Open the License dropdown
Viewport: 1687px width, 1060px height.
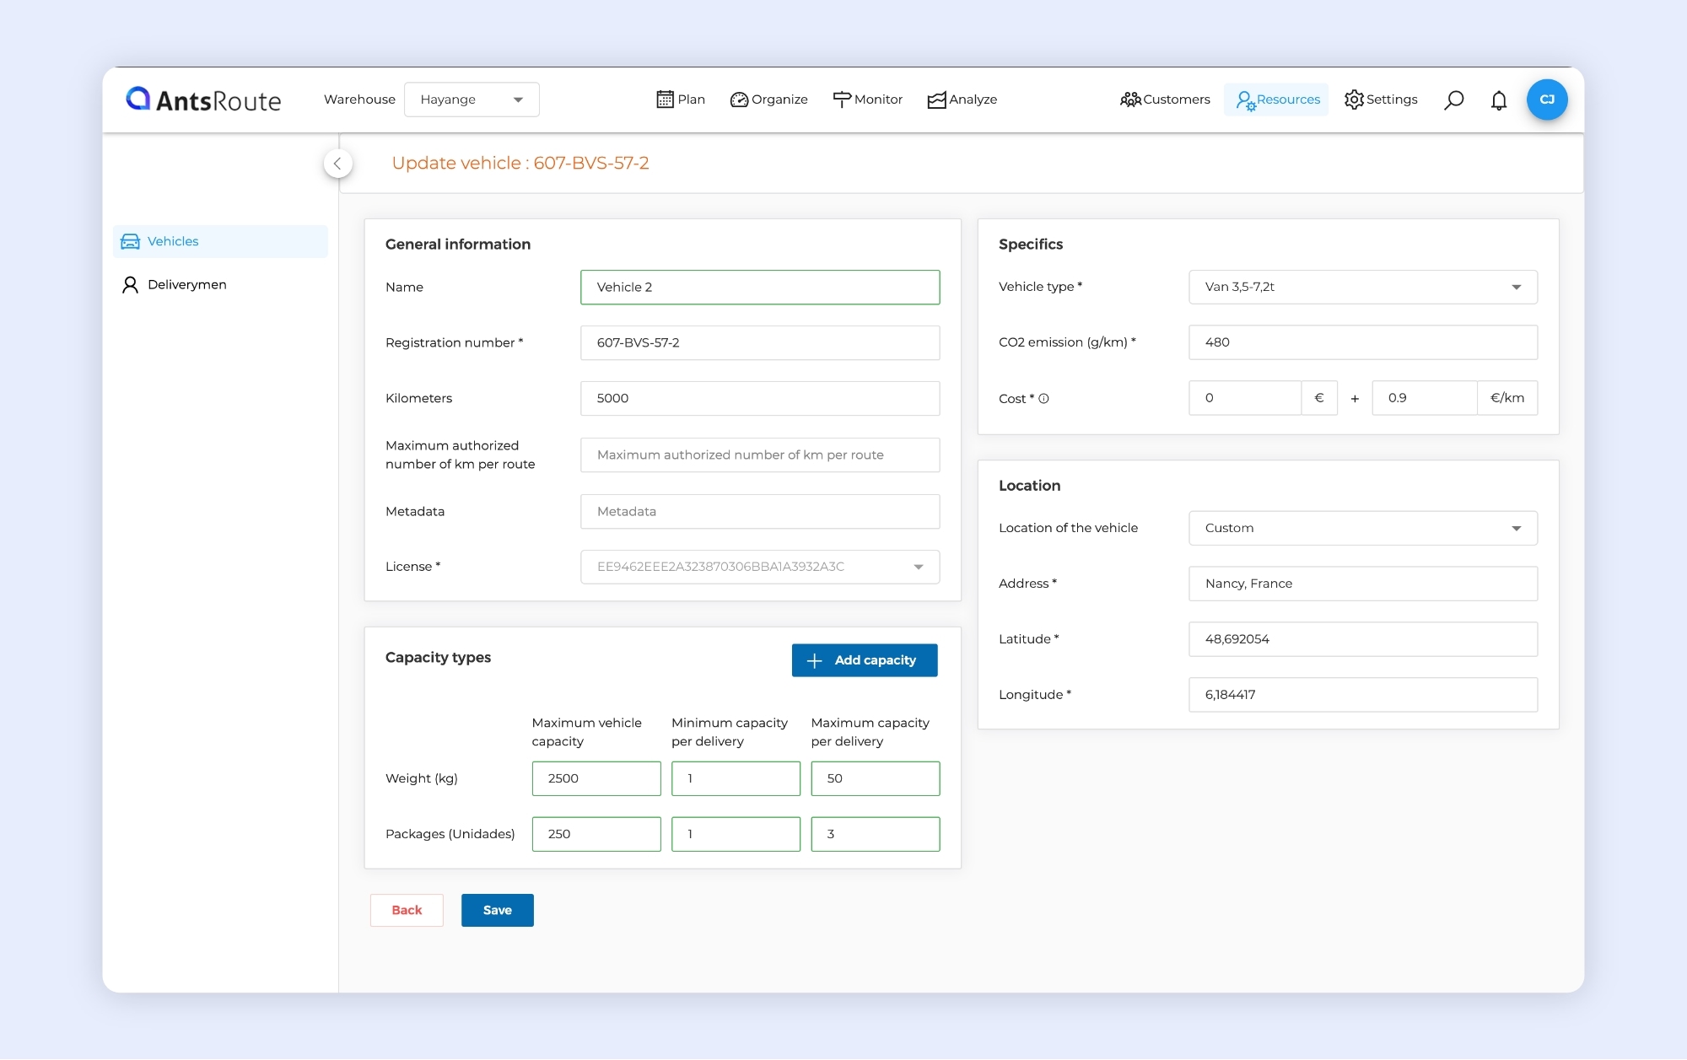coord(759,567)
